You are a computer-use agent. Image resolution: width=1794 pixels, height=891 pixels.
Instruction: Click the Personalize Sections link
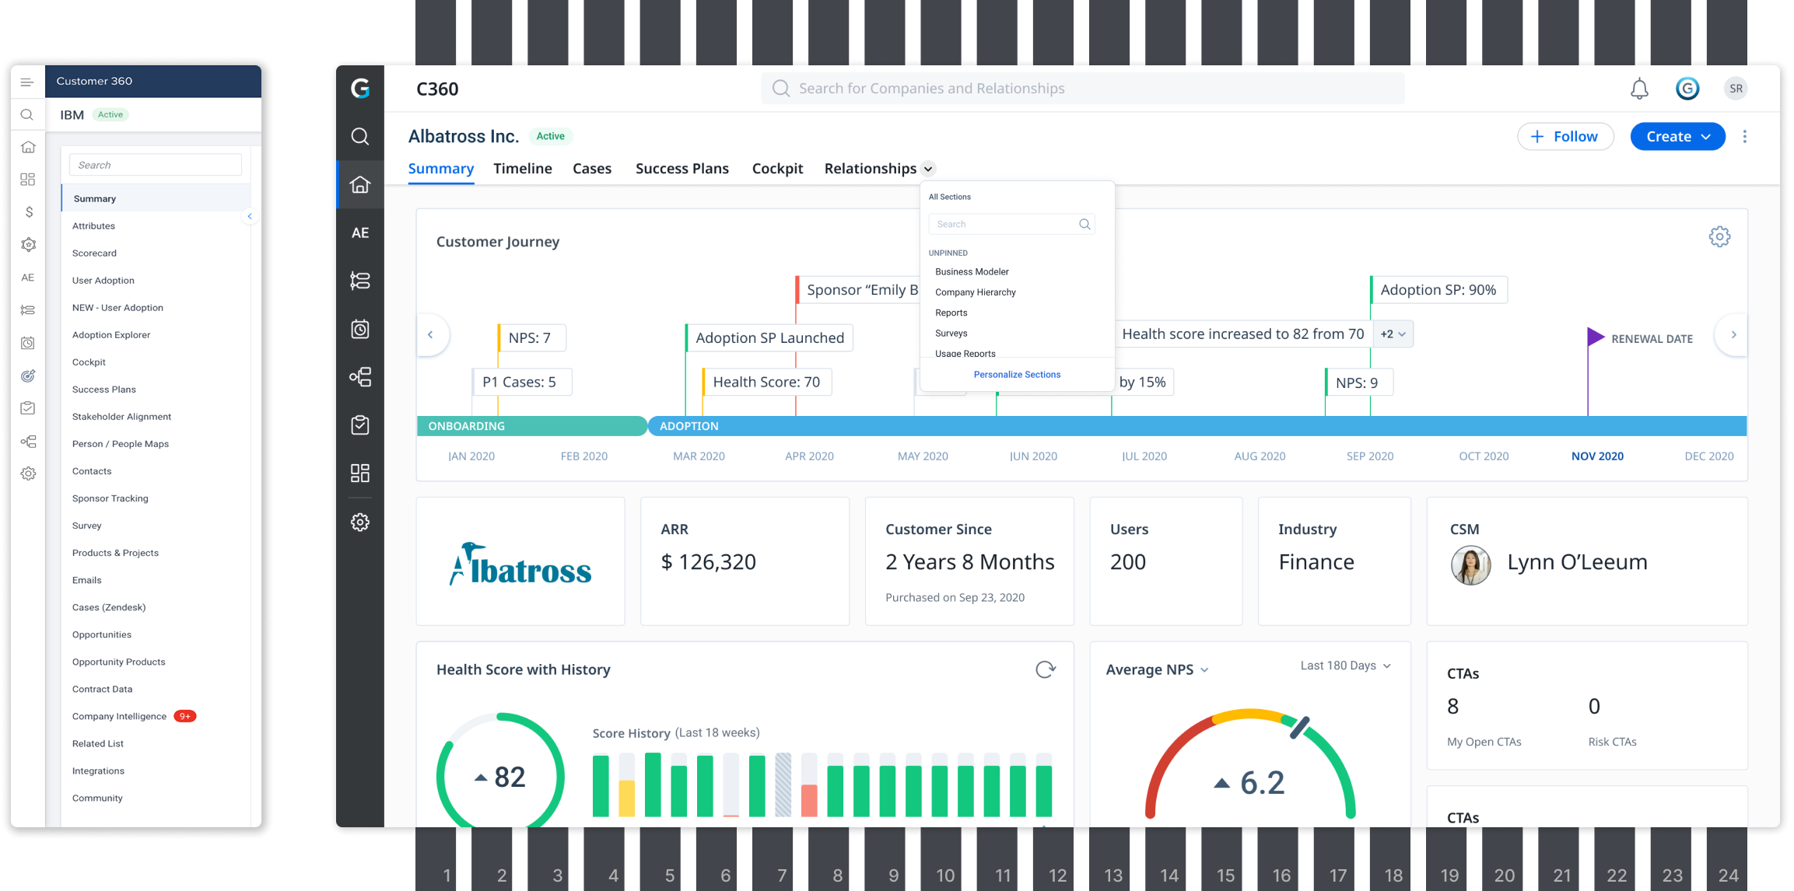1017,375
